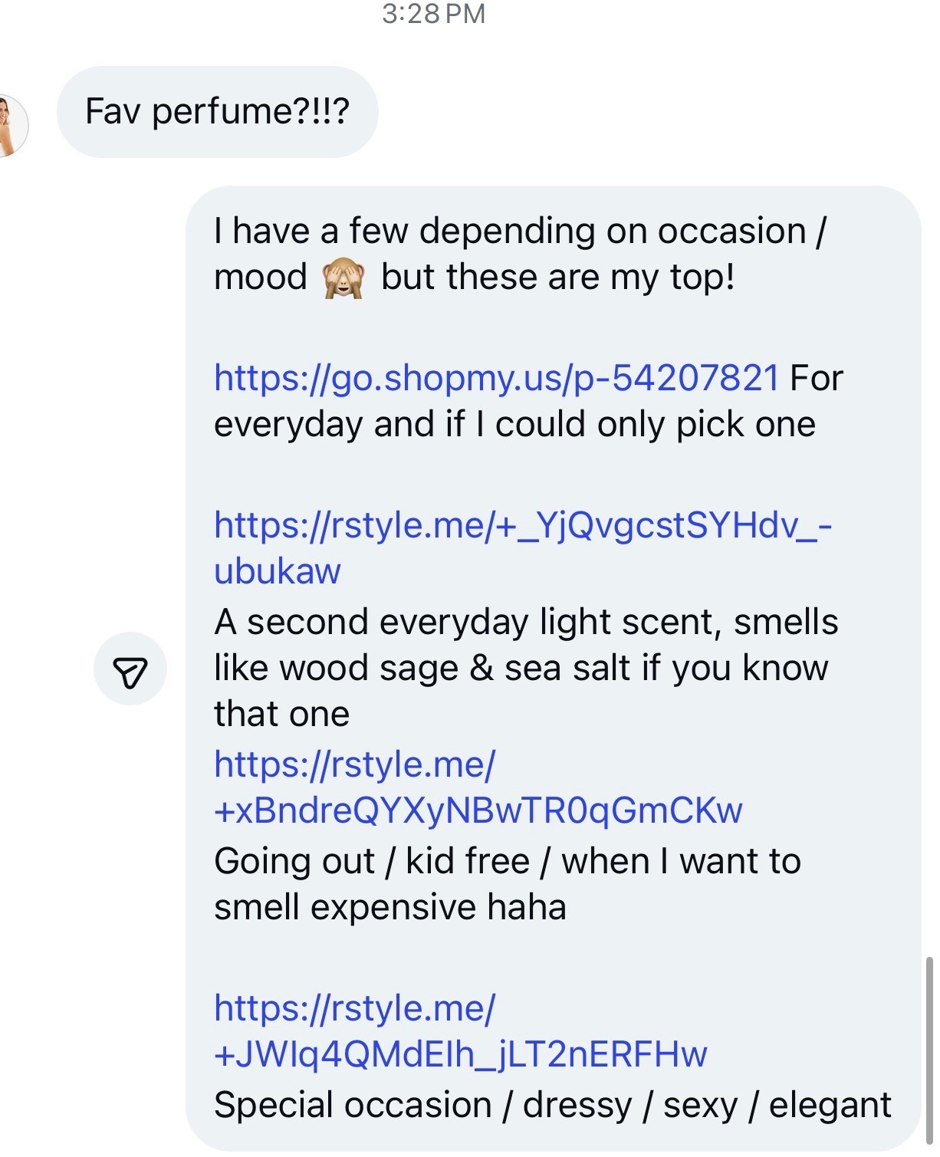
Task: Click "everyday and if I could only pick one"
Action: (514, 425)
